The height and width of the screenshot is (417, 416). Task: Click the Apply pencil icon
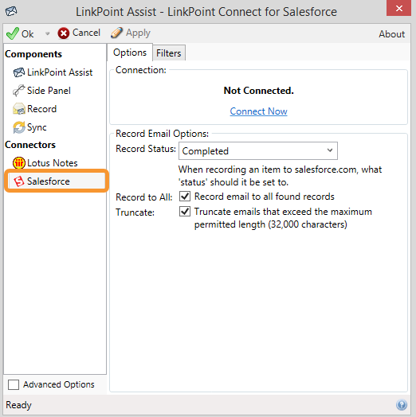pos(116,33)
